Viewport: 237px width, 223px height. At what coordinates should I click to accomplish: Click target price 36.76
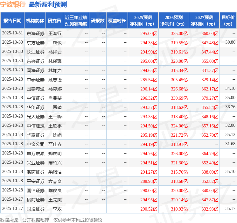(x=230, y=107)
